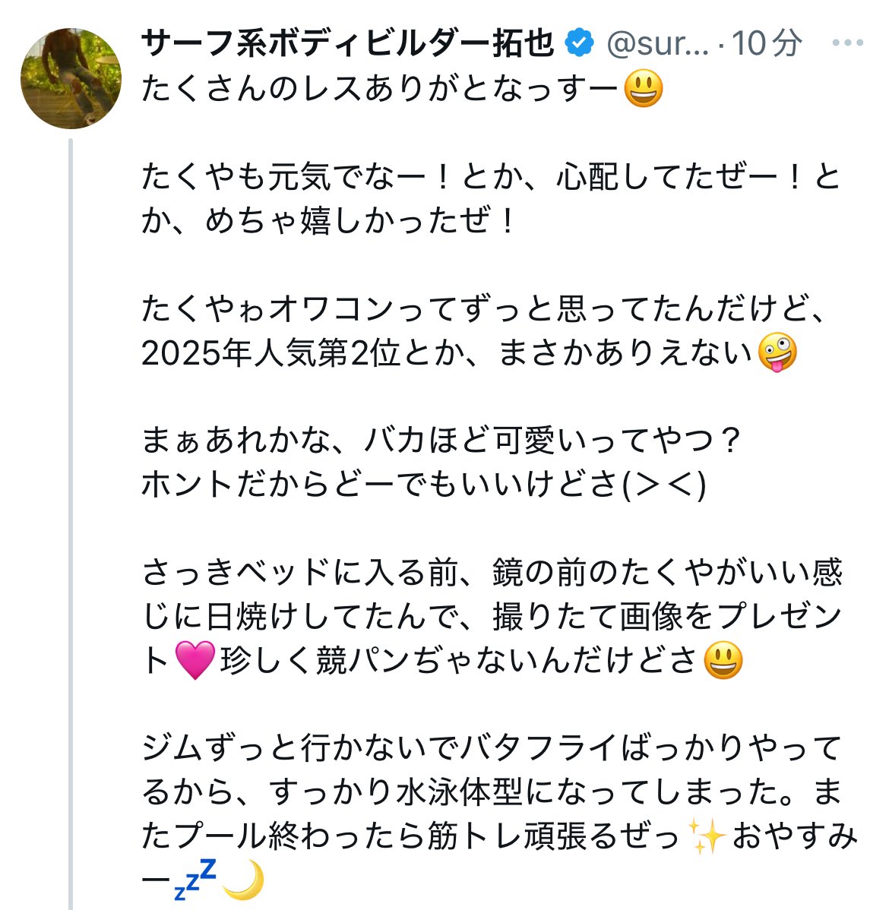Click the crescent moon emoji
Image resolution: width=889 pixels, height=910 pixels.
click(x=244, y=880)
